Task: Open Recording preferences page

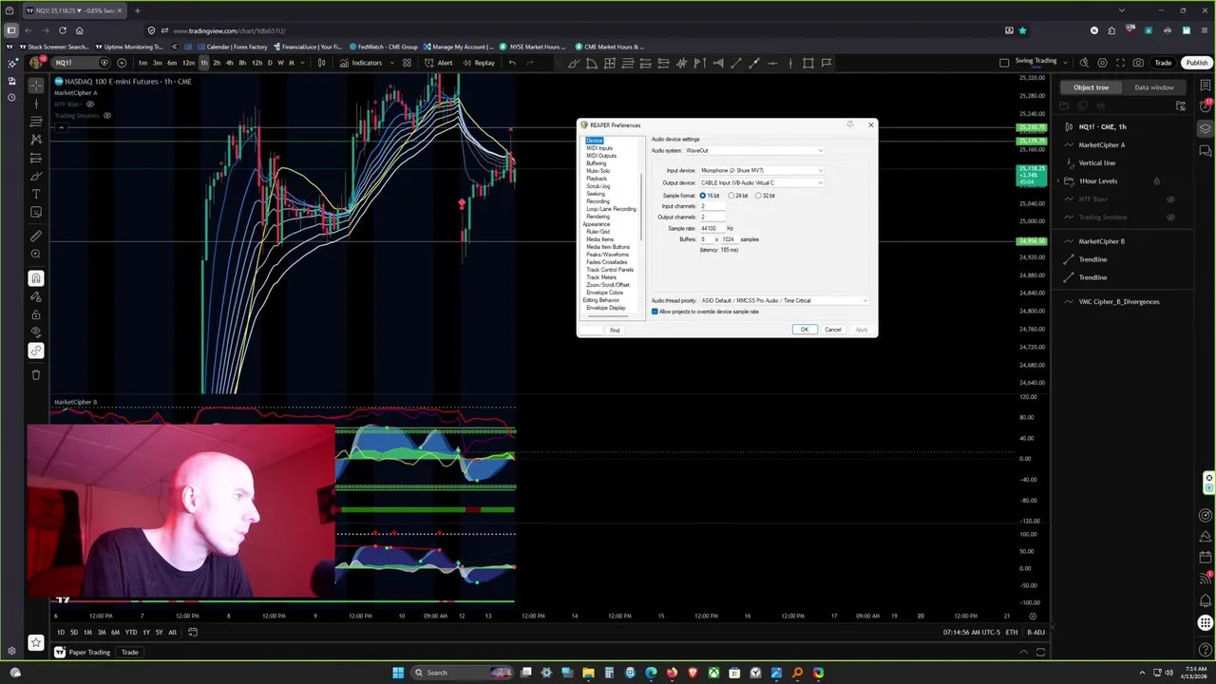Action: 598,201
